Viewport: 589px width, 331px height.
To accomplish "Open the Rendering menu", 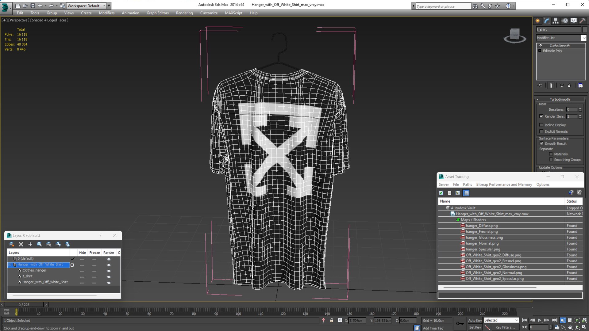I will [x=184, y=13].
